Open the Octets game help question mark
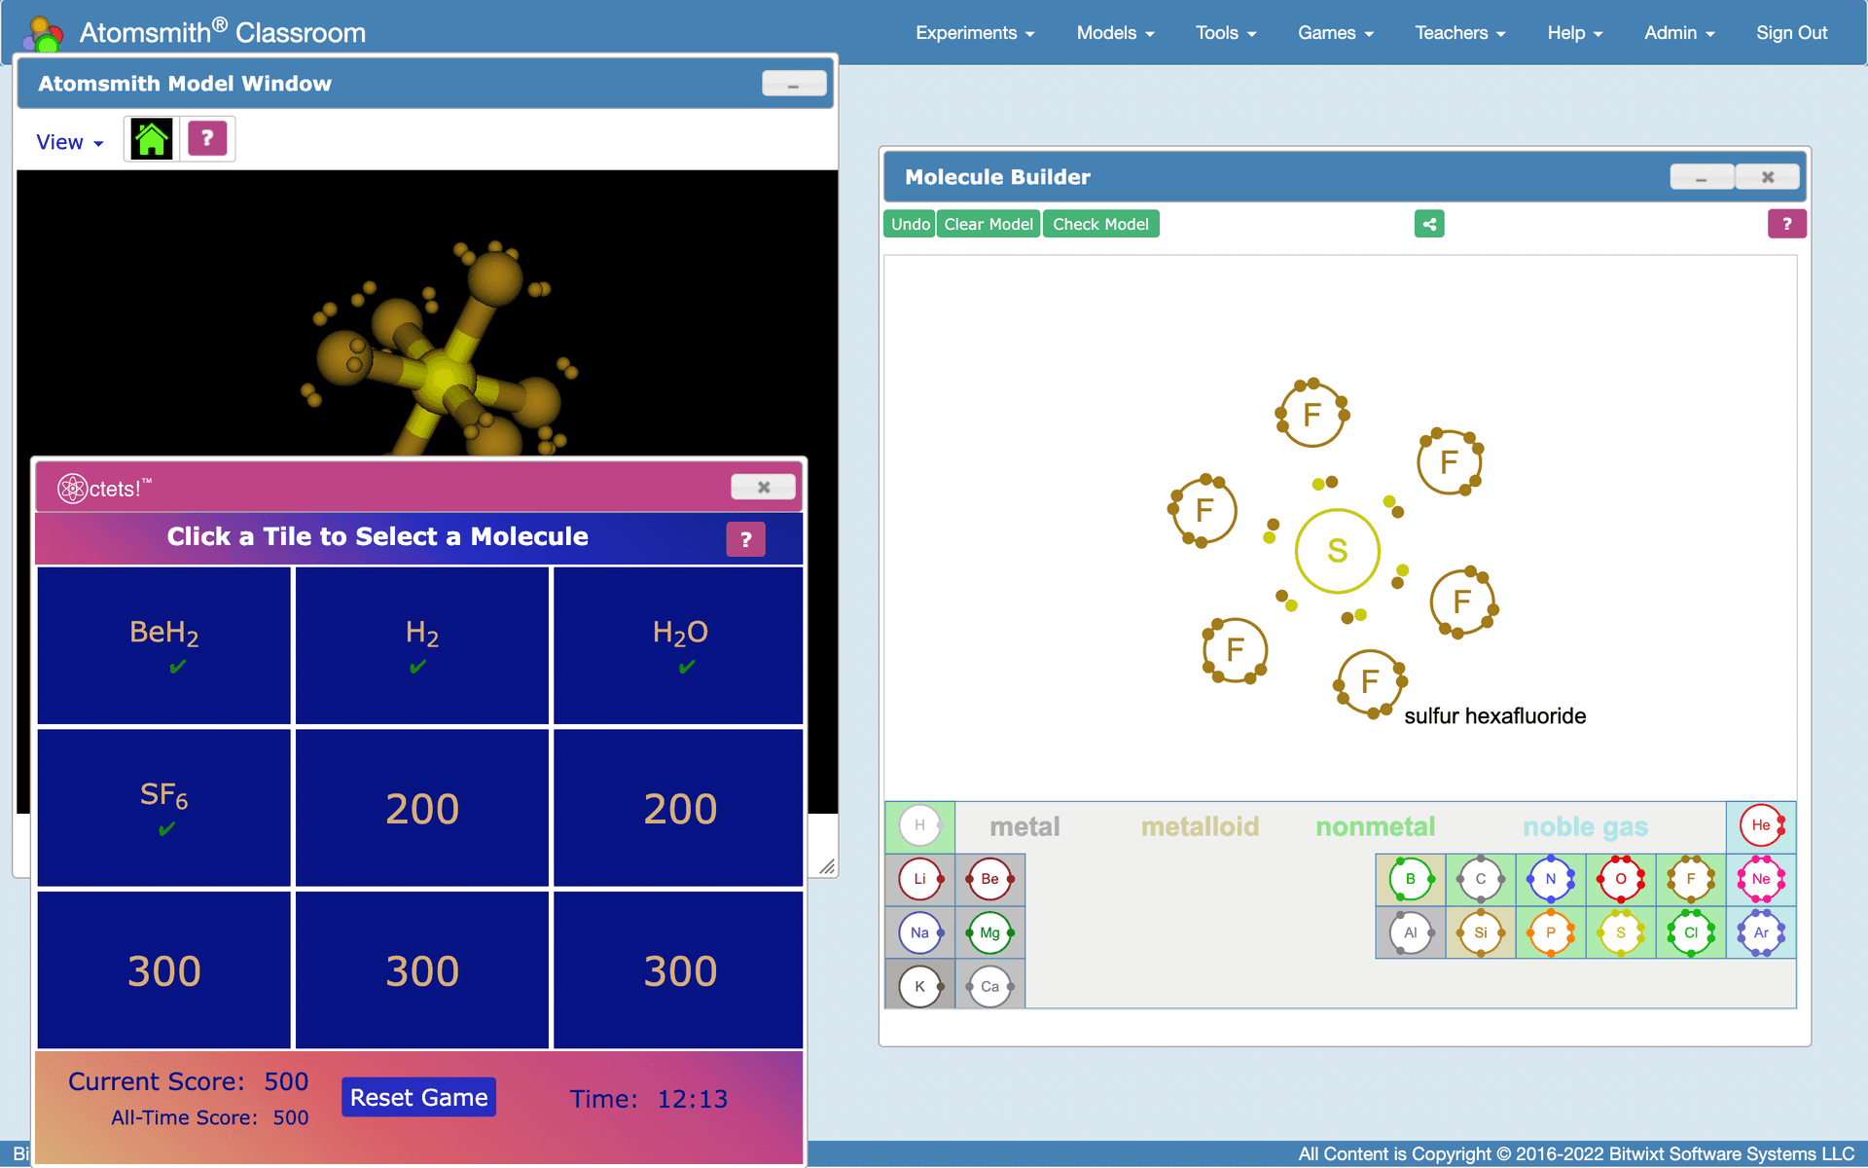1868x1168 pixels. [745, 539]
